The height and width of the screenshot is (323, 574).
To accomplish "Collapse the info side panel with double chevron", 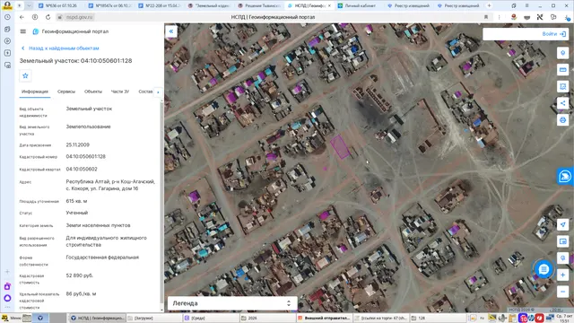I will 171,31.
